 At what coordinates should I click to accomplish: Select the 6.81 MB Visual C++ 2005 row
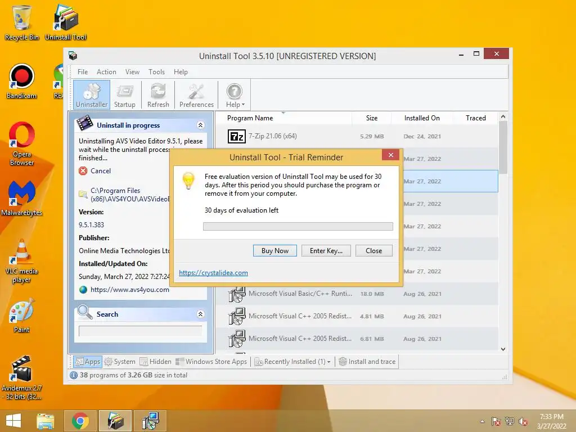(x=357, y=339)
